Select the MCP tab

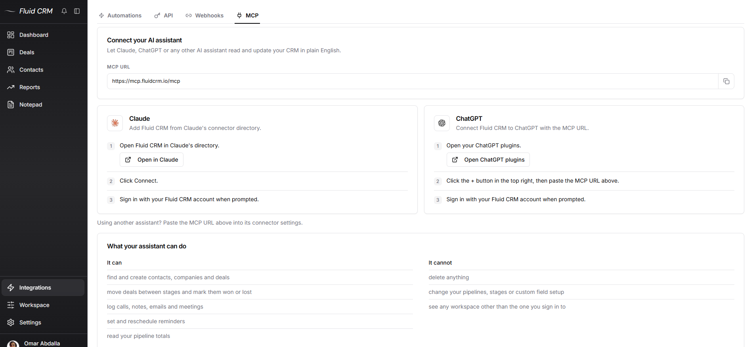point(247,15)
